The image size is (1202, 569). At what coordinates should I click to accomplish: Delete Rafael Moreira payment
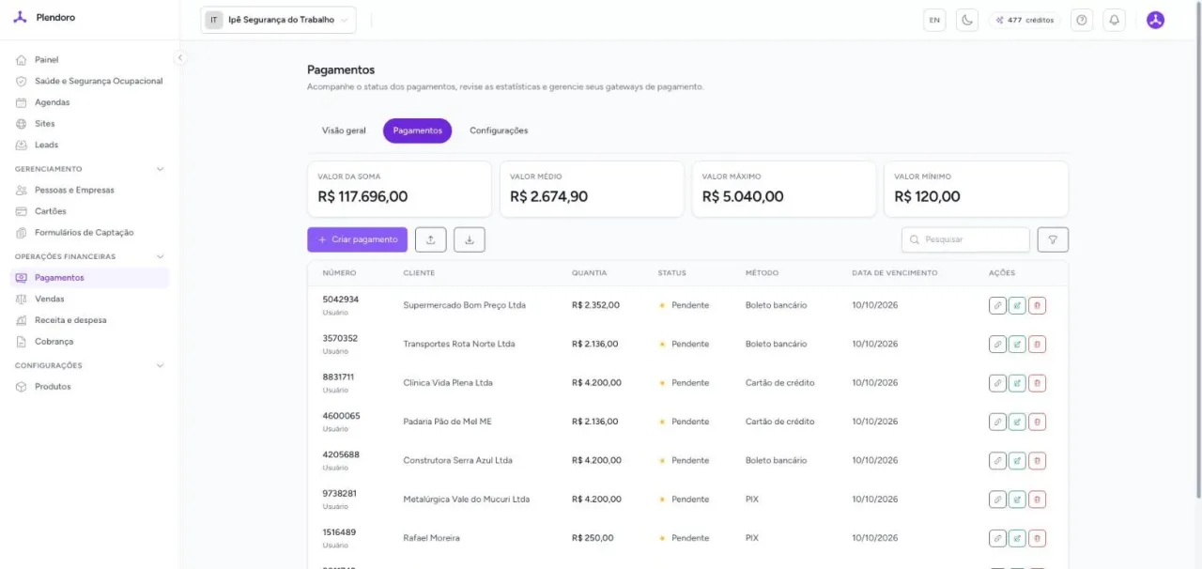tap(1037, 538)
